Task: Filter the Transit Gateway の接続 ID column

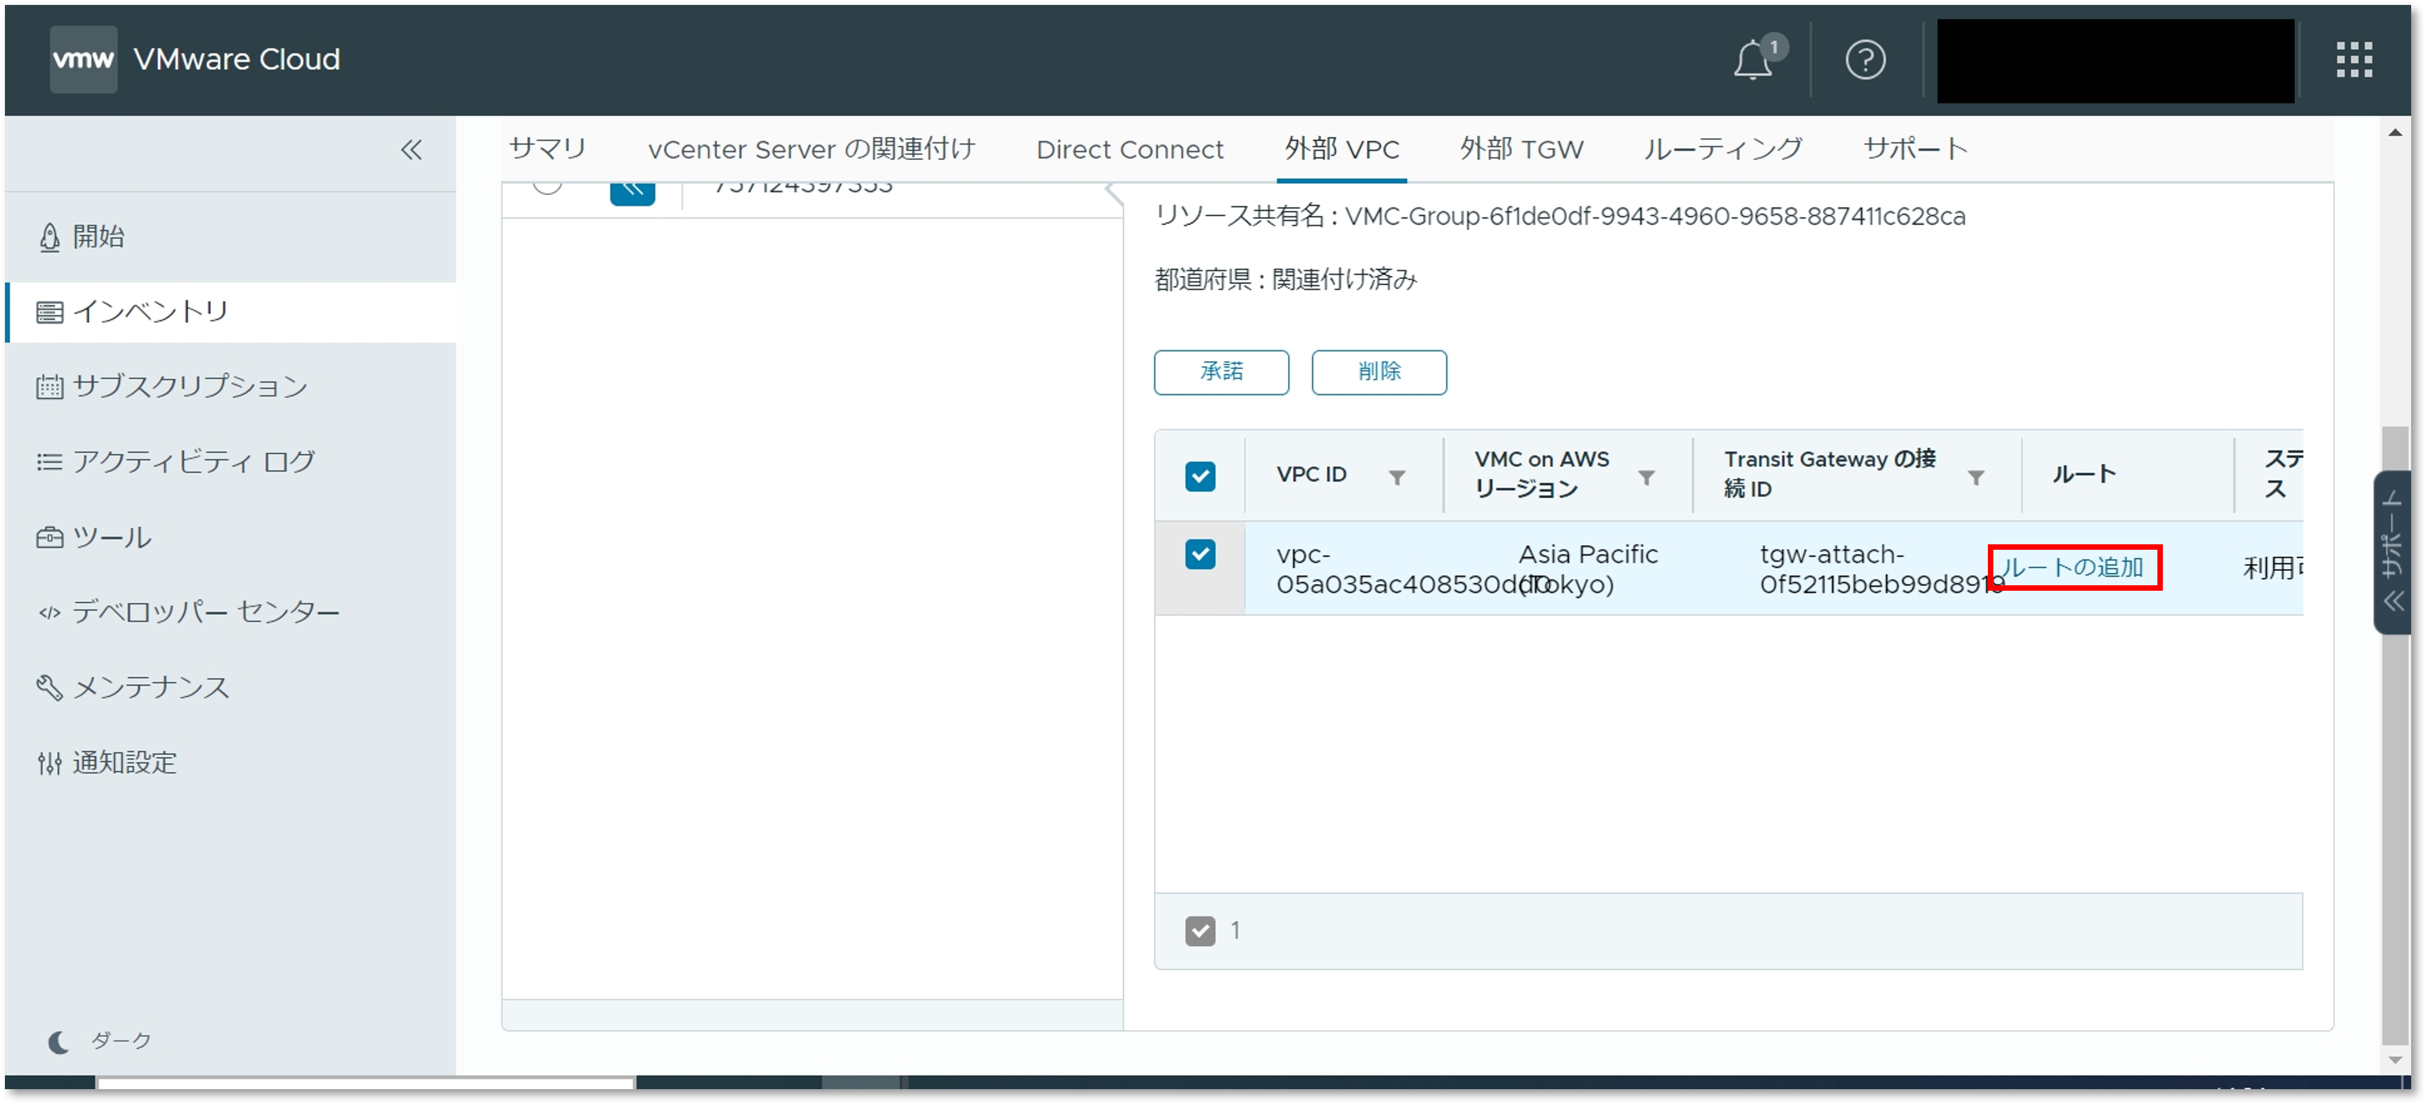Action: 1976,478
